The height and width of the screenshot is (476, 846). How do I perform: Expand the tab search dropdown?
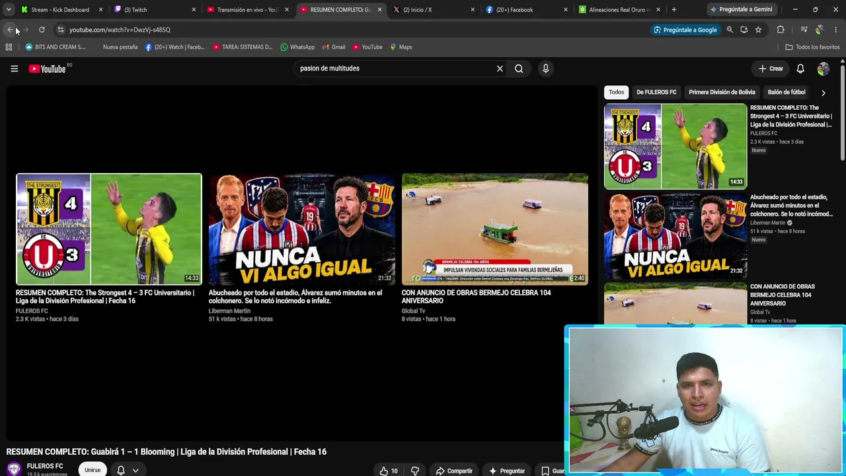click(9, 10)
